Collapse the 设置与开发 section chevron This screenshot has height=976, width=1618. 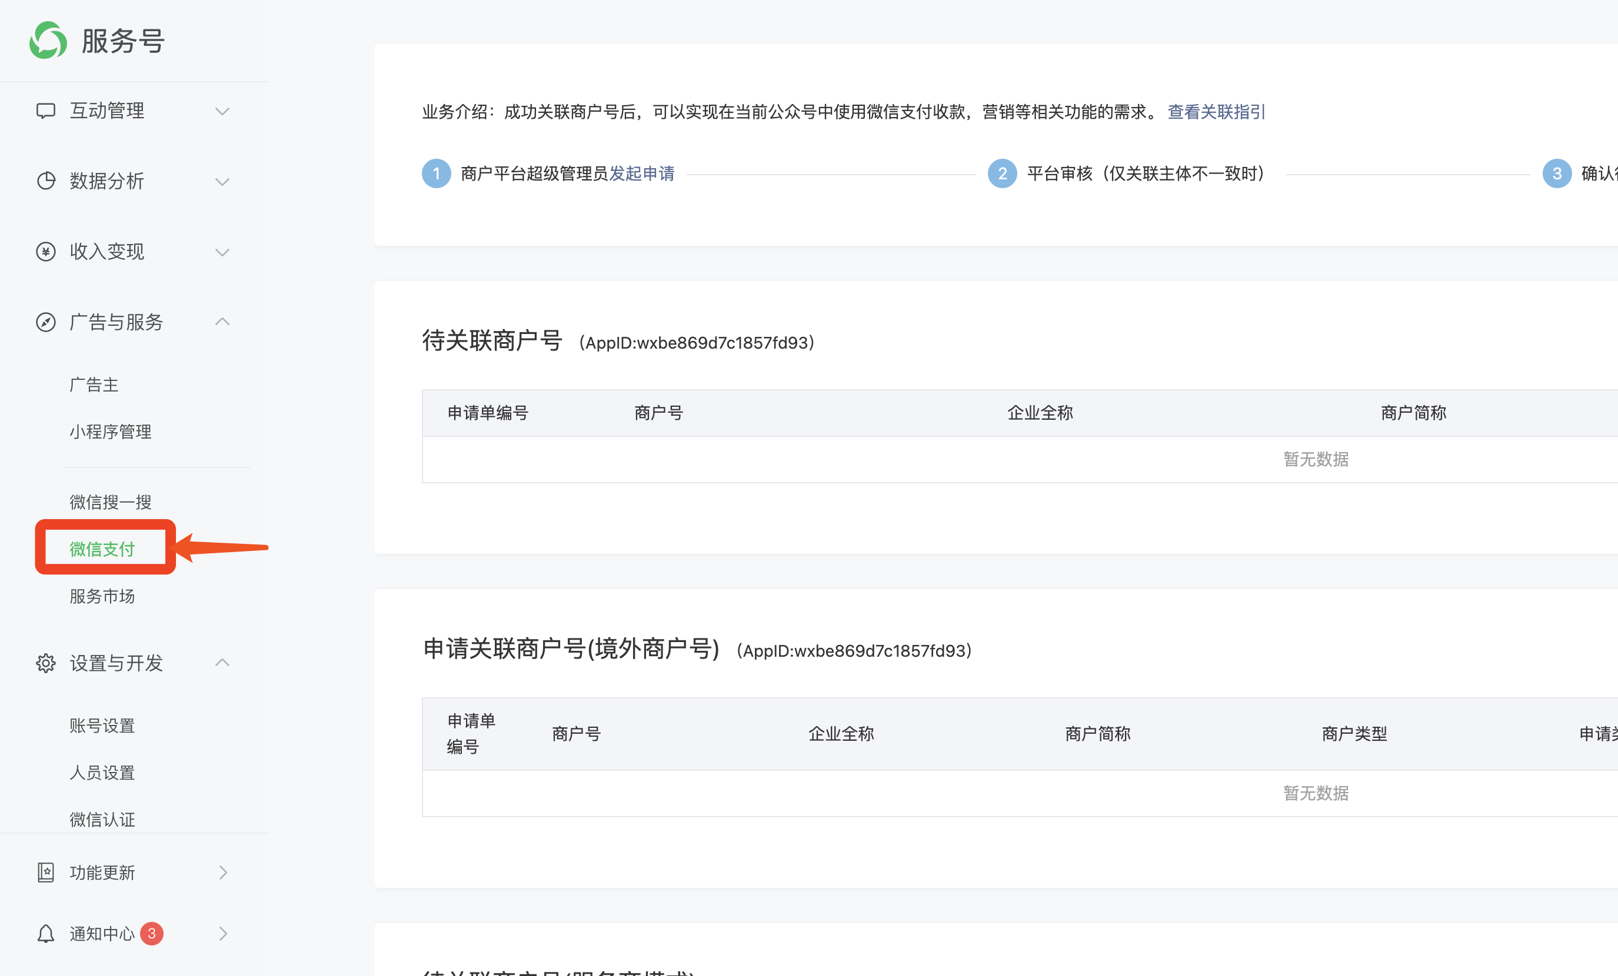tap(222, 662)
